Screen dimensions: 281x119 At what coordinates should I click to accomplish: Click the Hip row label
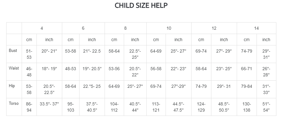click(x=12, y=86)
